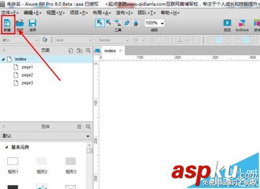Image resolution: width=260 pixels, height=189 pixels.
Task: Open the 视图 View menu
Action: click(x=56, y=13)
